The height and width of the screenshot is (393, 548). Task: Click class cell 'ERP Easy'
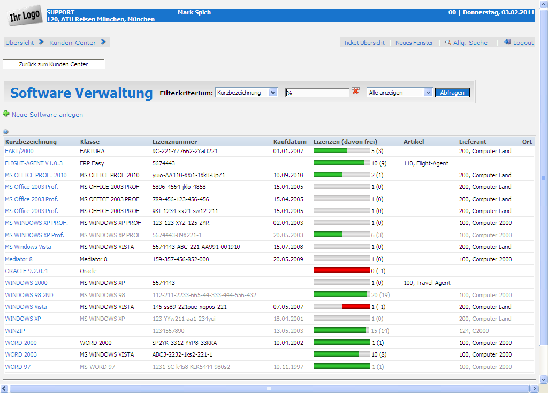click(x=92, y=163)
